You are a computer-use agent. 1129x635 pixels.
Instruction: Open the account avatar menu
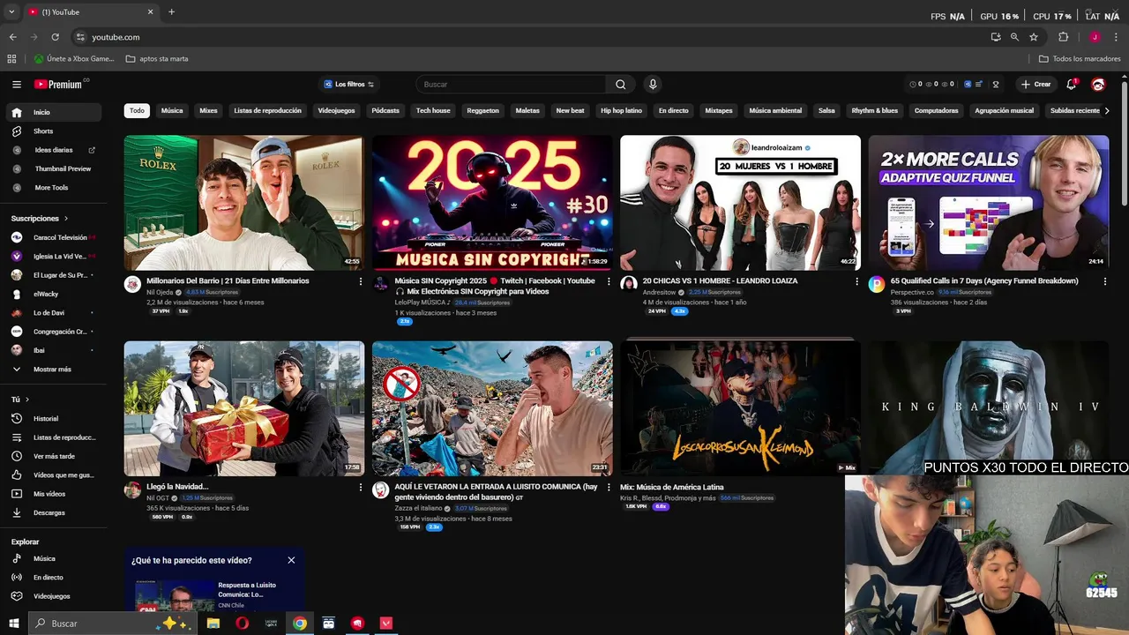pos(1098,85)
